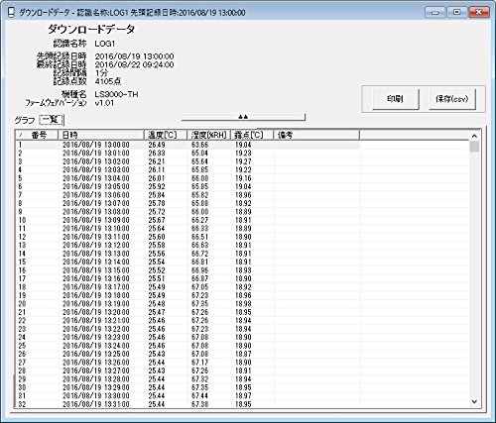
Task: Select row 3 temperature value 26.21
Action: click(x=157, y=161)
